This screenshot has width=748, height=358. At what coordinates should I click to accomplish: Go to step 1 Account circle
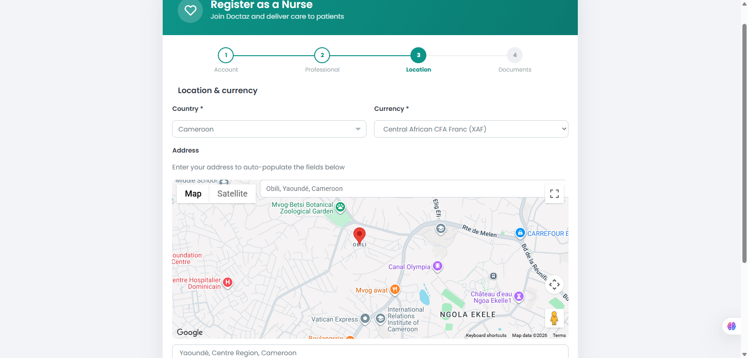[x=226, y=55]
